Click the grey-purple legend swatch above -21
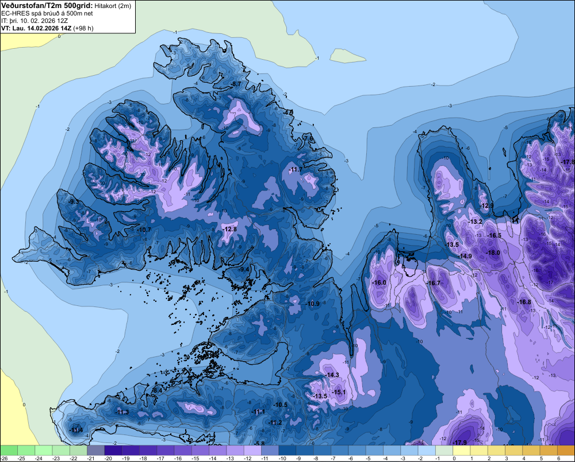This screenshot has width=575, height=462. click(x=96, y=450)
